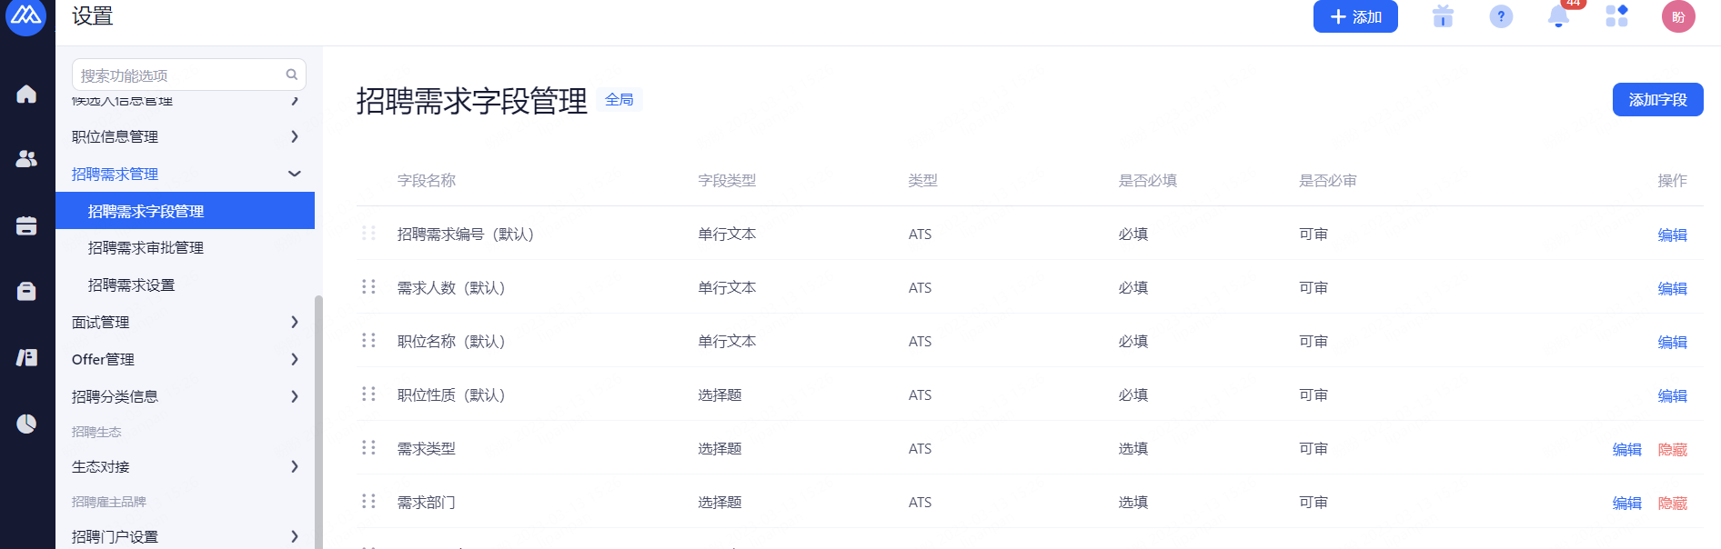The width and height of the screenshot is (1721, 549).
Task: Hide the 需求类型 field
Action: click(1672, 449)
